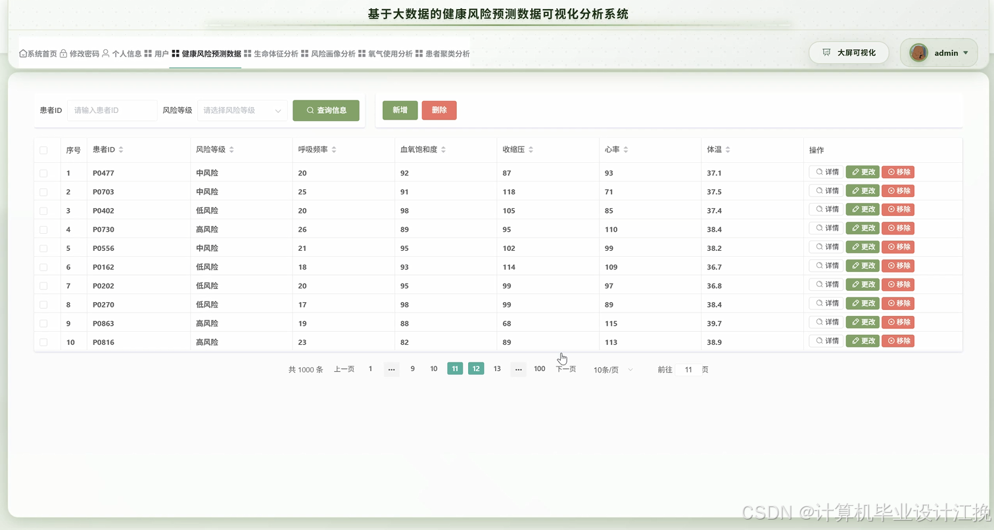The width and height of the screenshot is (994, 530).
Task: Toggle the select-all header checkbox
Action: (x=43, y=150)
